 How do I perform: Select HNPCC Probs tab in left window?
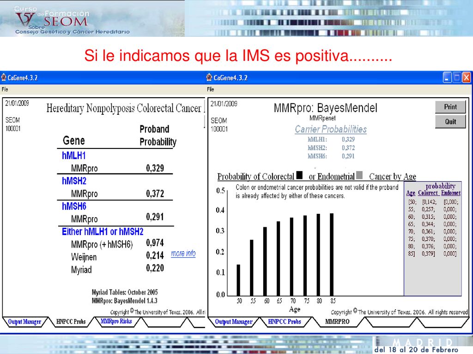tap(71, 322)
